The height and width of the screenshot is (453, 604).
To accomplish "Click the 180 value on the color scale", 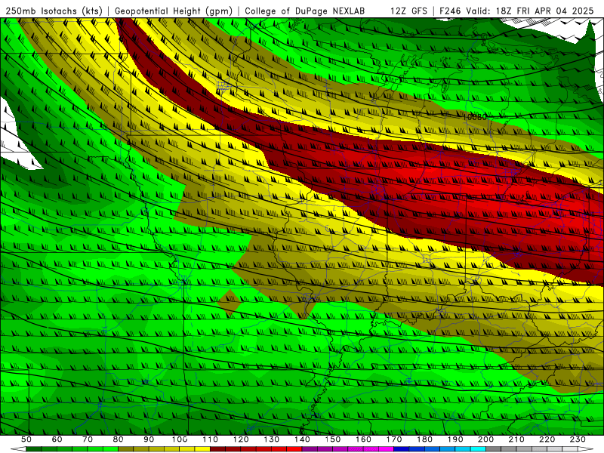I will (424, 439).
